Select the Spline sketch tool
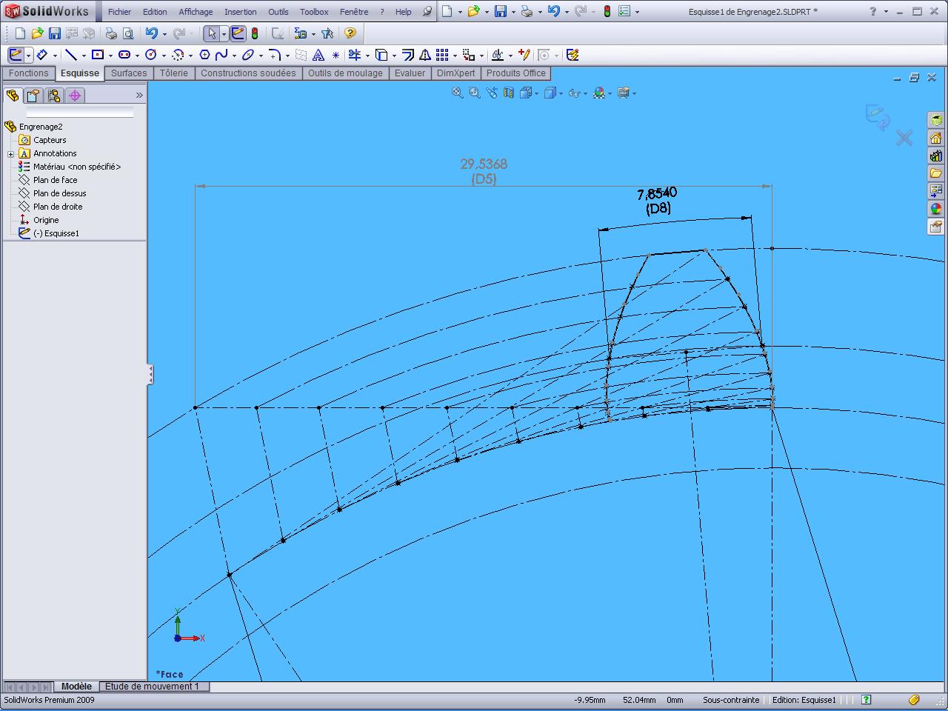The image size is (948, 711). coord(221,55)
